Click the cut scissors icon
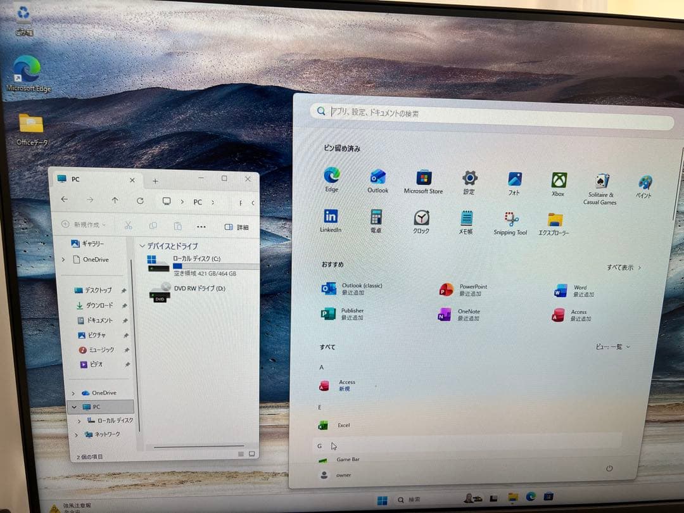 128,225
